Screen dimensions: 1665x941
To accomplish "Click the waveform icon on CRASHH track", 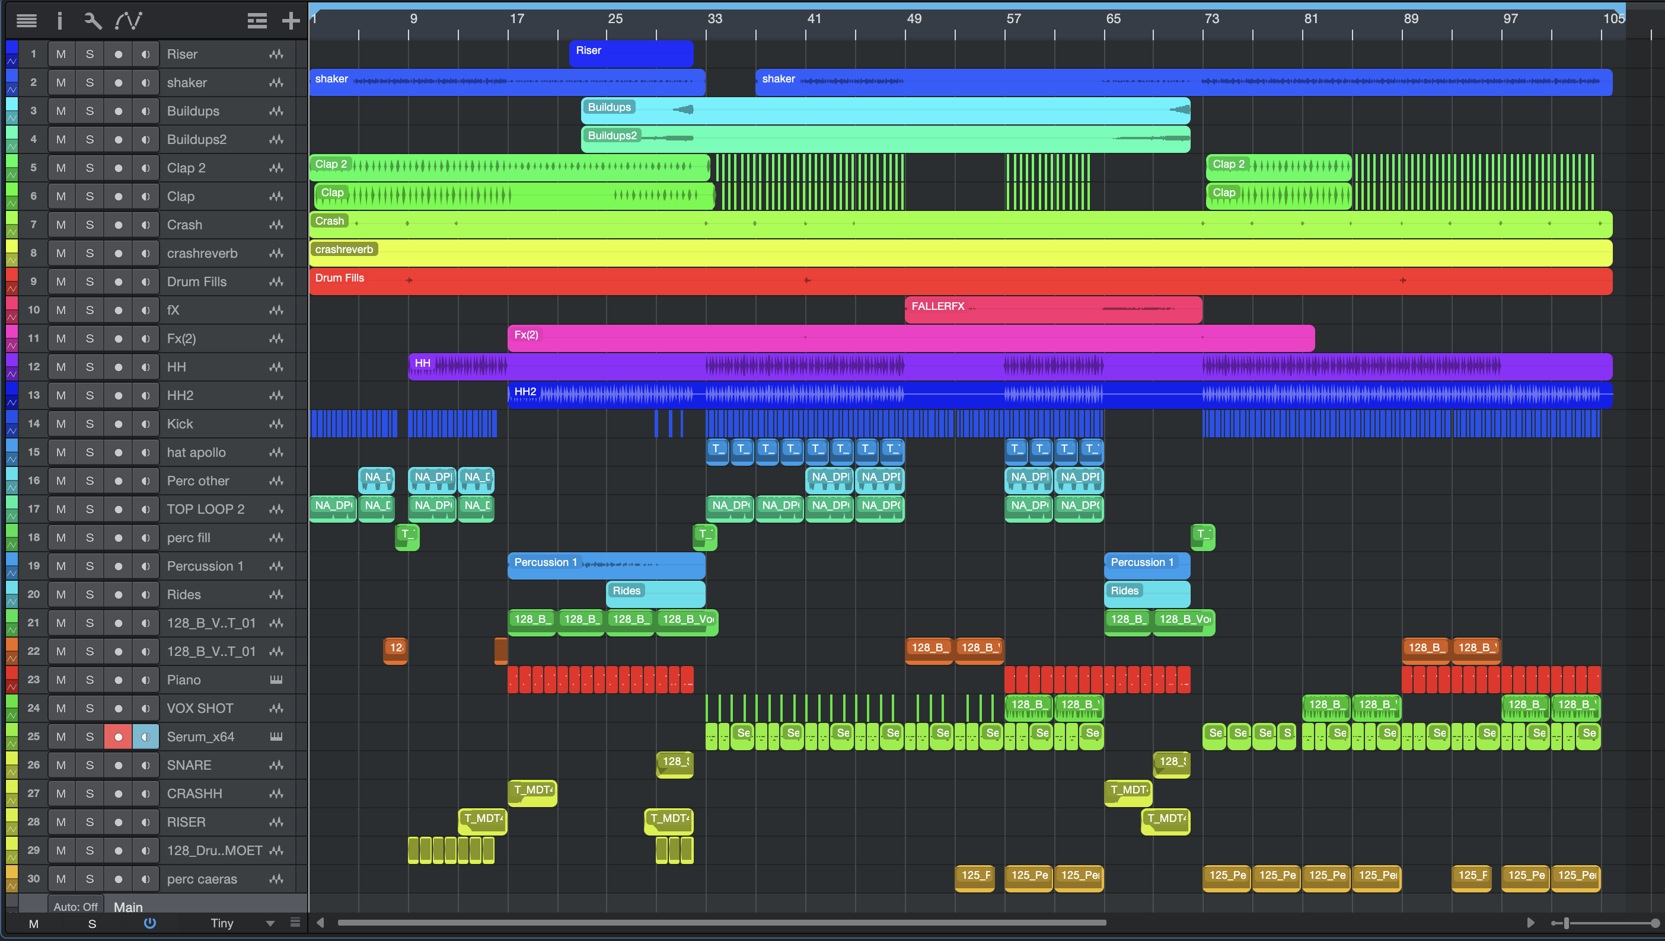I will pos(276,793).
